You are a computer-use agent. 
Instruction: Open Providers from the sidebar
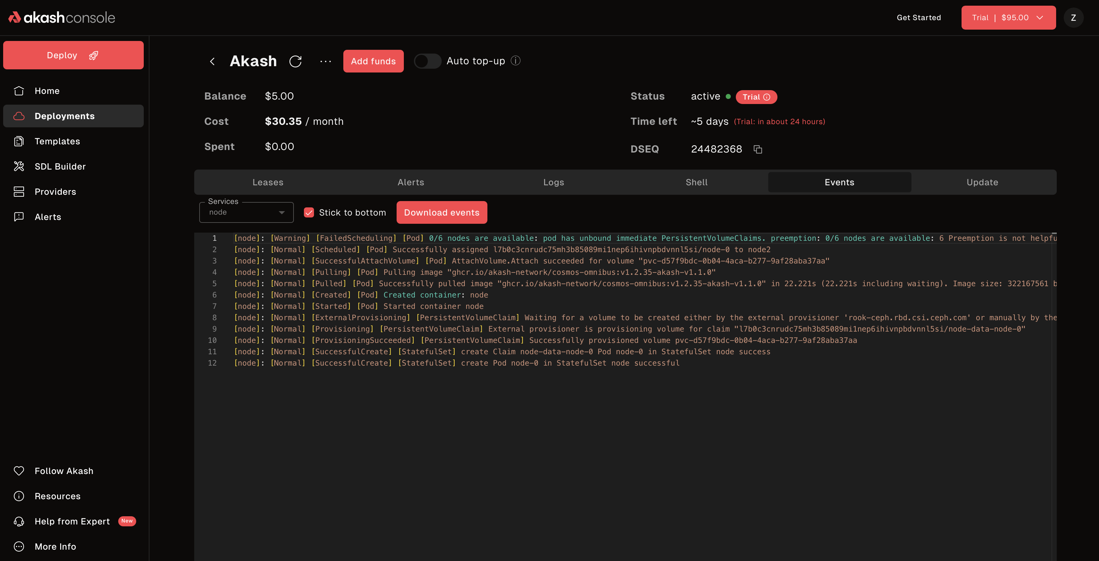click(55, 192)
